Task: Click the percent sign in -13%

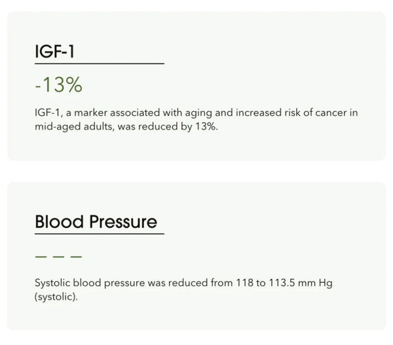Action: [75, 85]
